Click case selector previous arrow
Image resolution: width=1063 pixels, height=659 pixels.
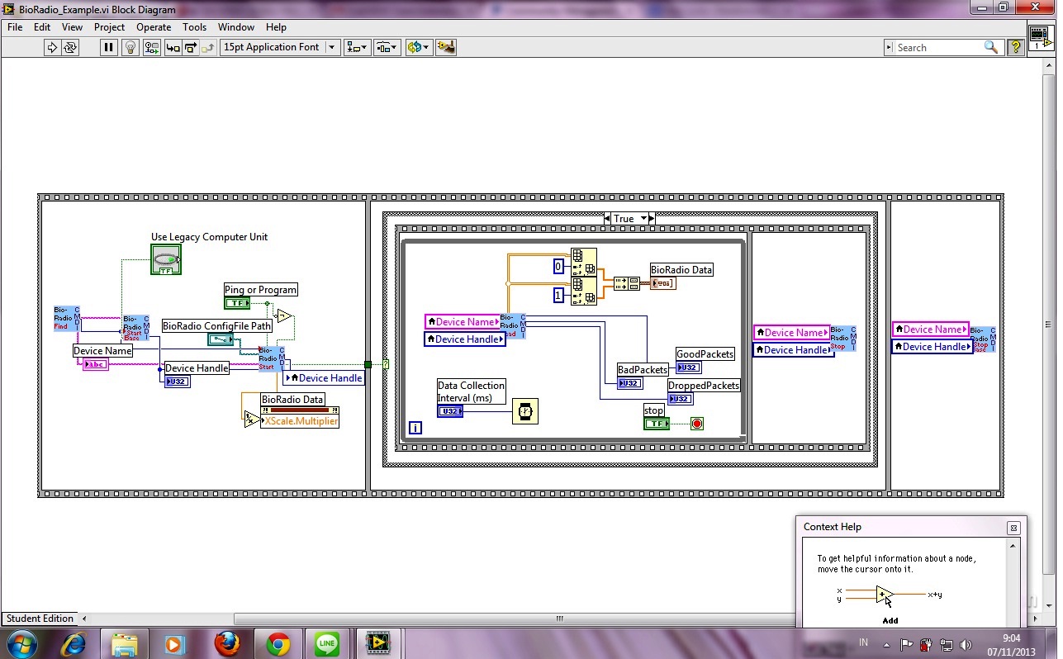(x=608, y=219)
